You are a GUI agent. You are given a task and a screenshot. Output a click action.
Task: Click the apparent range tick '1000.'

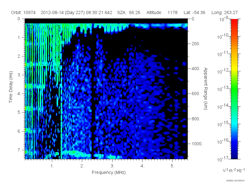click(x=197, y=144)
